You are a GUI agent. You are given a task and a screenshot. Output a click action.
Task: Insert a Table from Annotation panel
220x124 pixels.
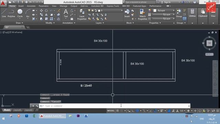72,19
